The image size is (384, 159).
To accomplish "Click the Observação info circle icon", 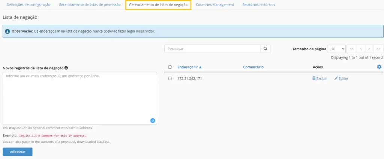I will 7,31.
